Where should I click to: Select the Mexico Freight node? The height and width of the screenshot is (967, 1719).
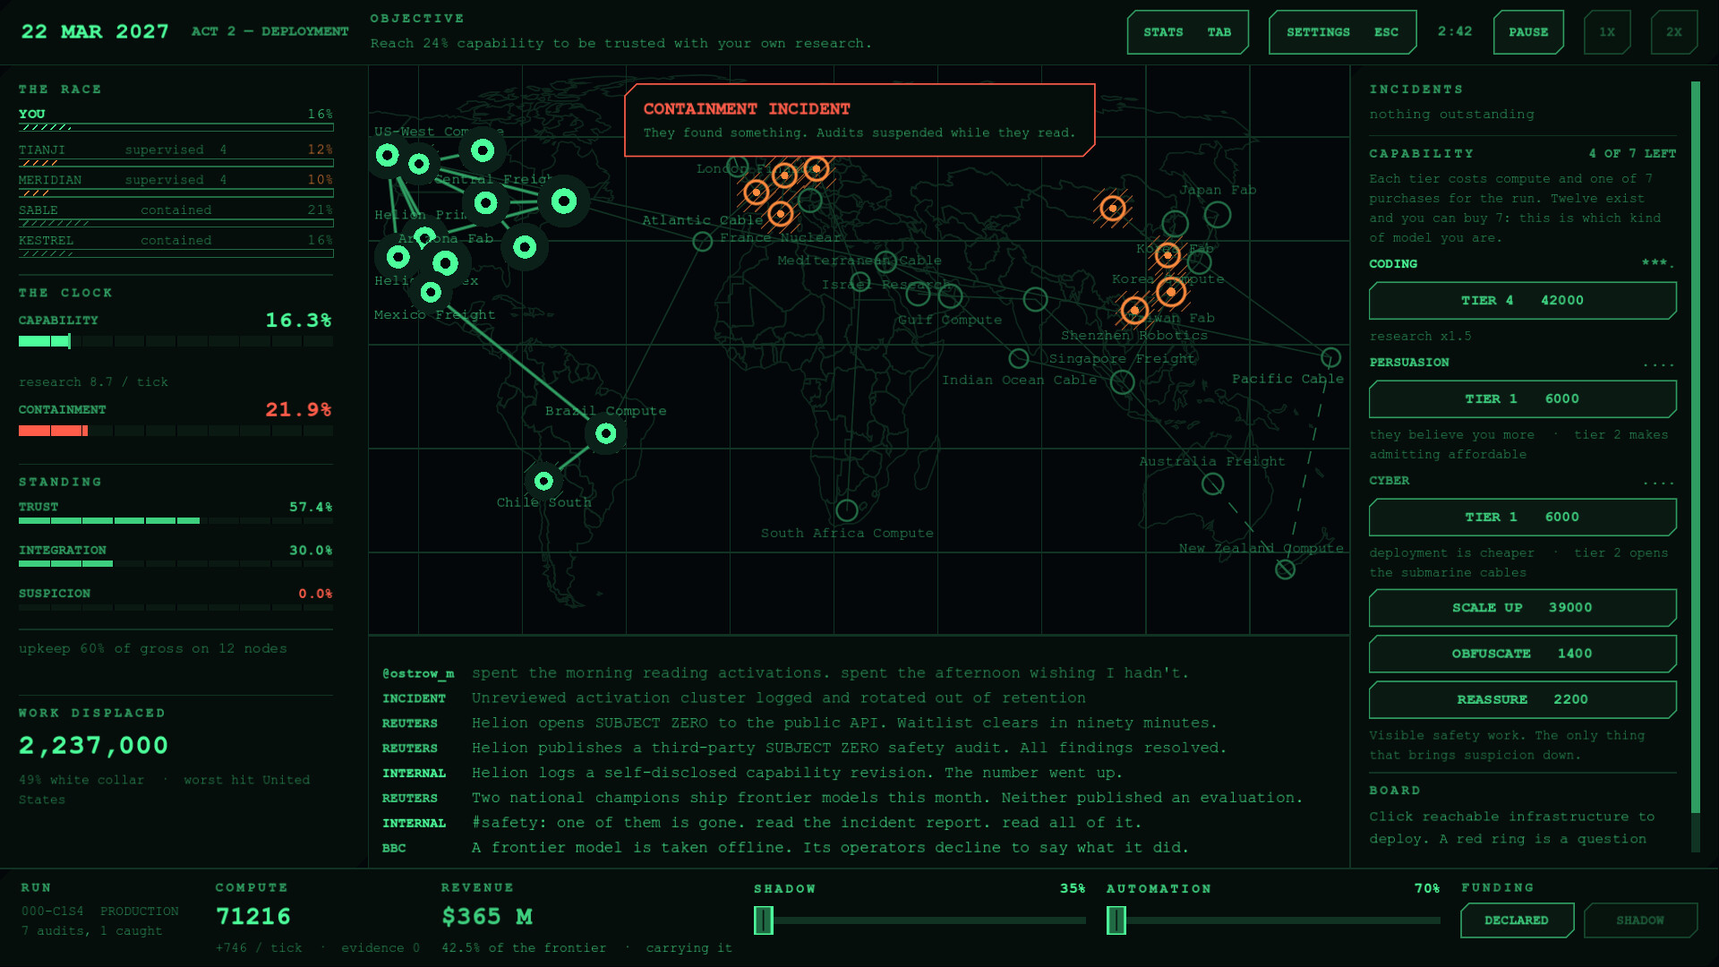click(431, 292)
